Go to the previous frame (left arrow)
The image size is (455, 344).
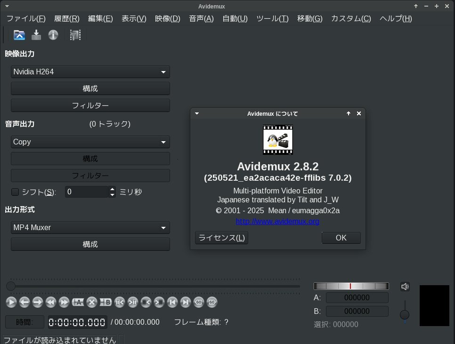(x=24, y=302)
